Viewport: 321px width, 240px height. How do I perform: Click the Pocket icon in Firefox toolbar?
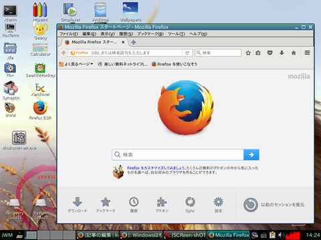(270, 53)
